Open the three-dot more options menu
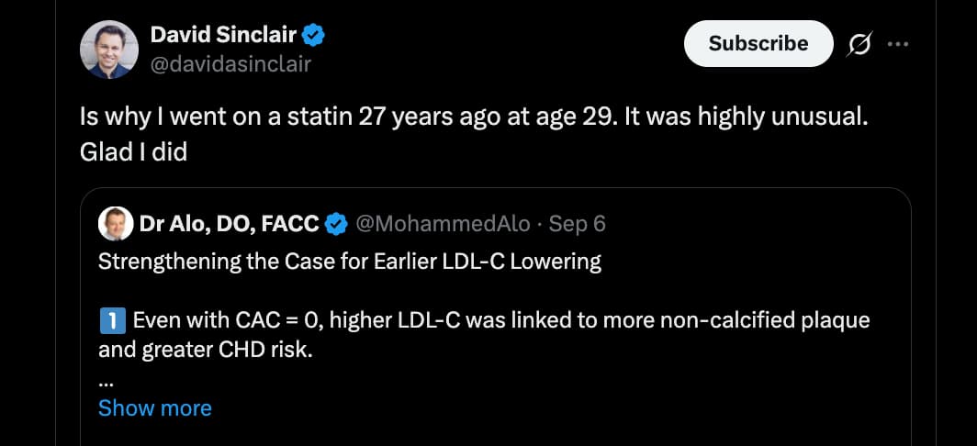The height and width of the screenshot is (446, 977). tap(900, 44)
